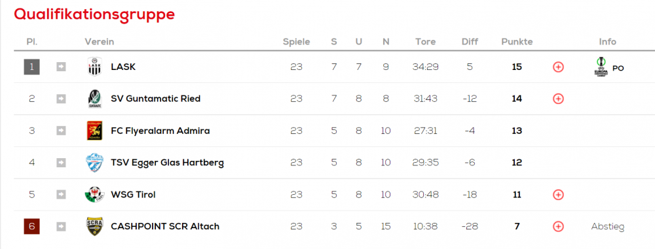Viewport: 655px width, 249px height.
Task: Open the TSV Egger Glas Hartberg link
Action: 168,163
